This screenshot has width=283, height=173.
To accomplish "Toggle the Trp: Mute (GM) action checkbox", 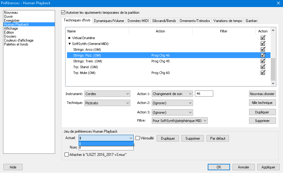I will [263, 73].
